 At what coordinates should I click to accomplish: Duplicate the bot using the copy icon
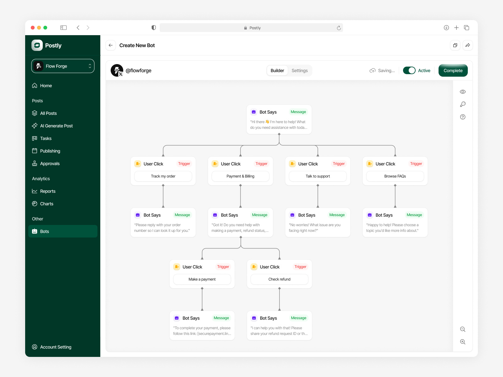coord(455,45)
